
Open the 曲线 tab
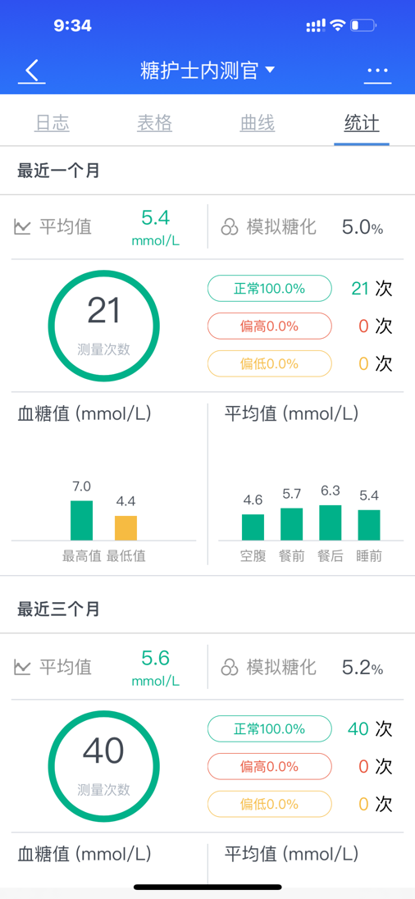tap(258, 123)
